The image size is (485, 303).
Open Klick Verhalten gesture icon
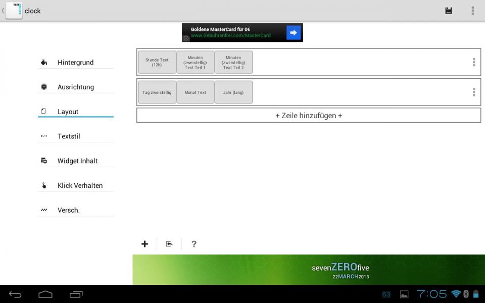43,185
